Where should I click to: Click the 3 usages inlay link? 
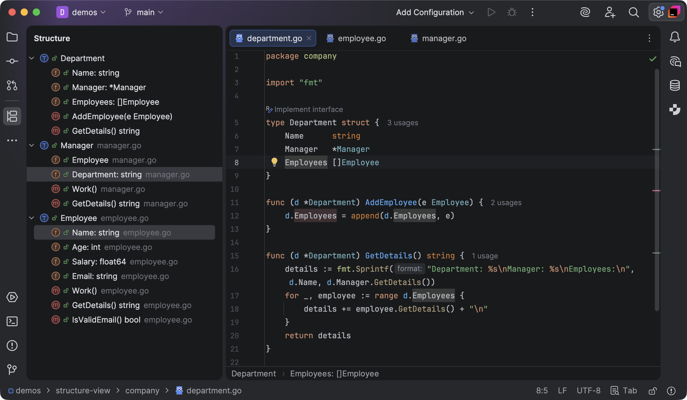(403, 123)
